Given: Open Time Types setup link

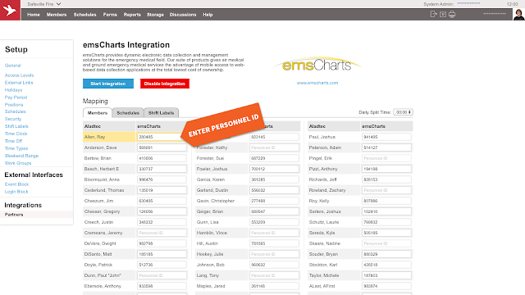Looking at the screenshot, I should click(x=16, y=148).
